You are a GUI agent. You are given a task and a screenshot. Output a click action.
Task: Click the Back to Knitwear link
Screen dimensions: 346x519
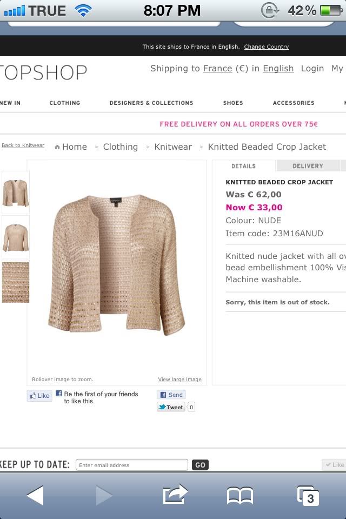tap(23, 145)
